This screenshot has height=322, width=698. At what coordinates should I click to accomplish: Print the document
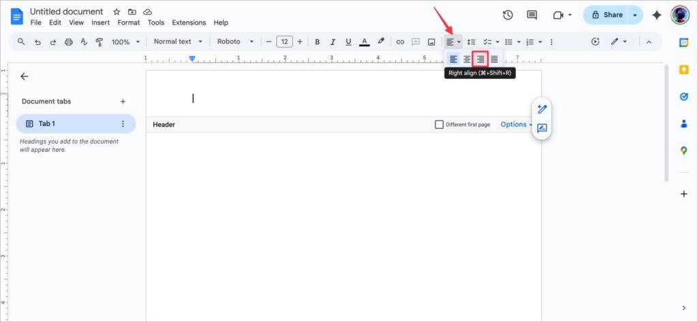tap(69, 42)
